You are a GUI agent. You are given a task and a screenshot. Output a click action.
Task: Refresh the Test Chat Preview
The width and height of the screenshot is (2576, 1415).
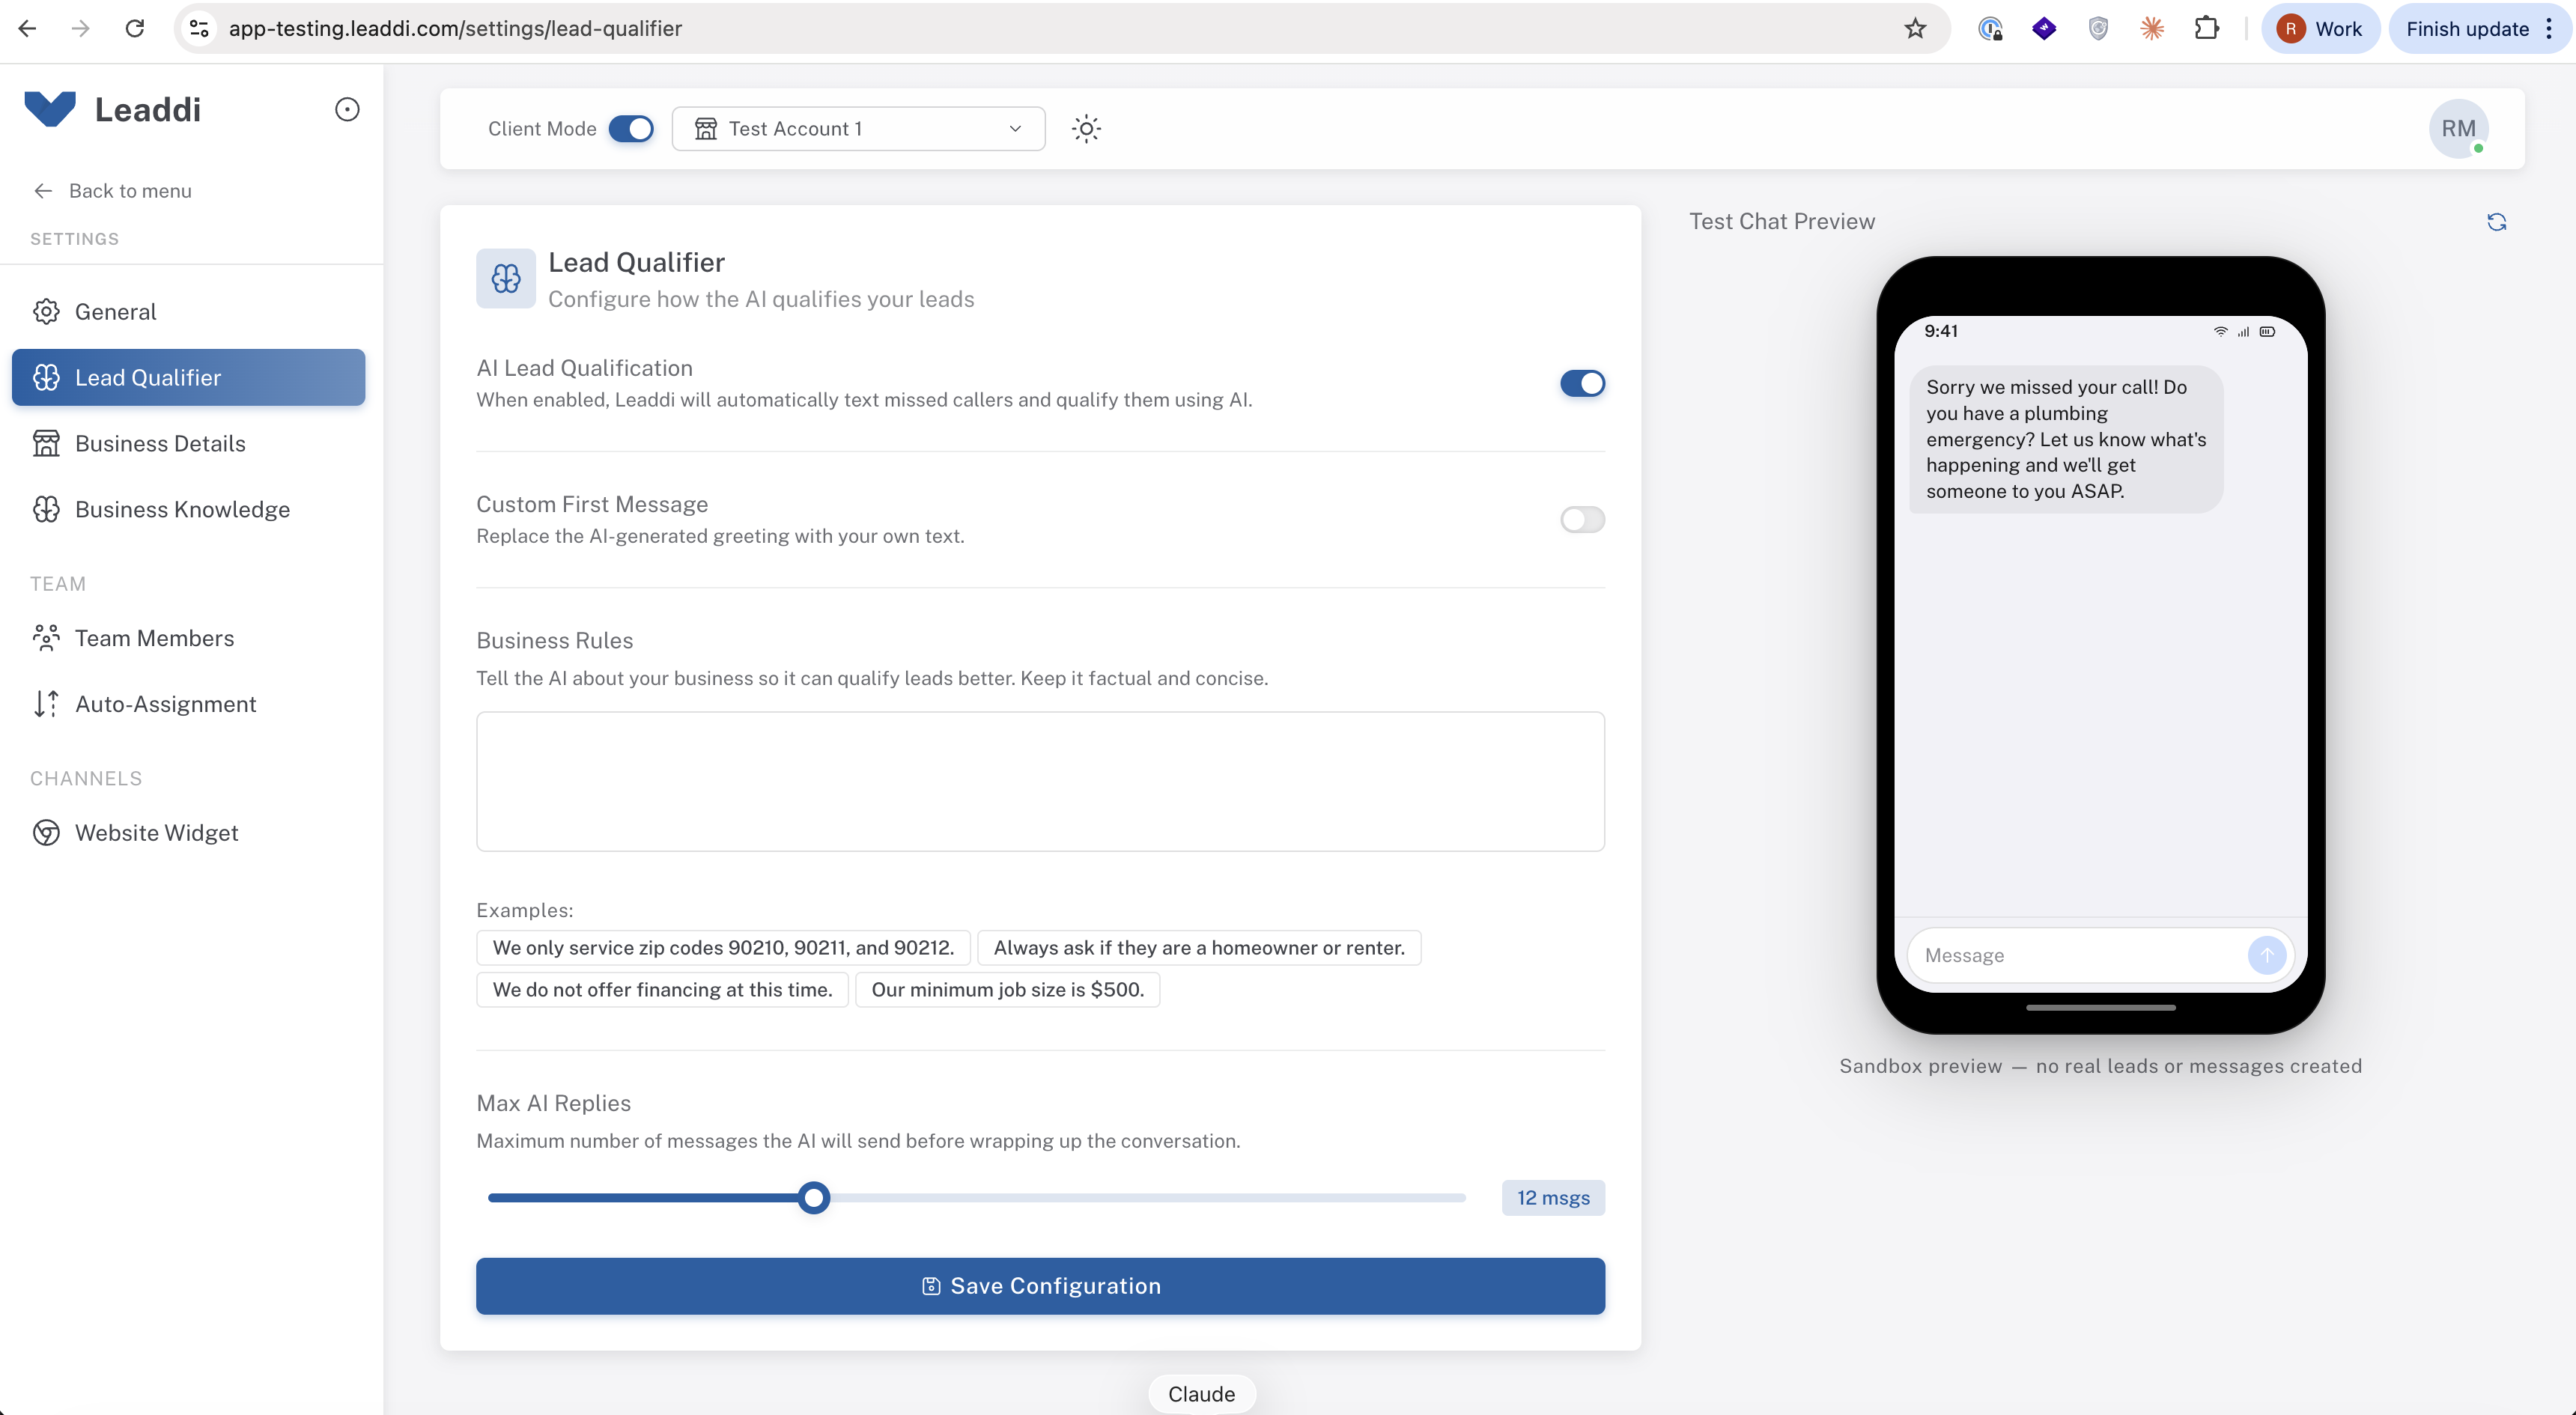click(x=2496, y=222)
